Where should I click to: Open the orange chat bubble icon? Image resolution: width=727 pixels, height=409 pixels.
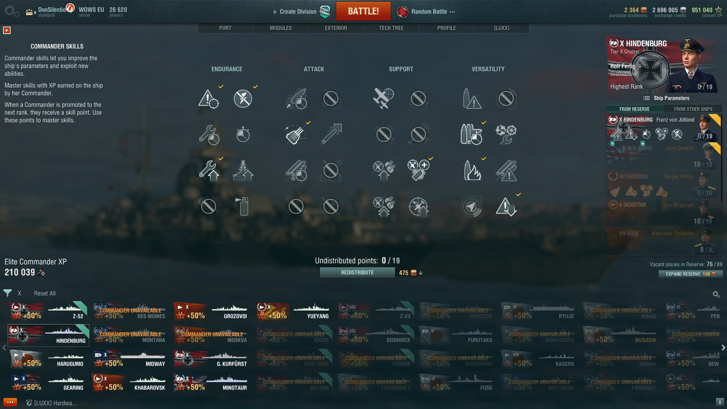[10, 403]
